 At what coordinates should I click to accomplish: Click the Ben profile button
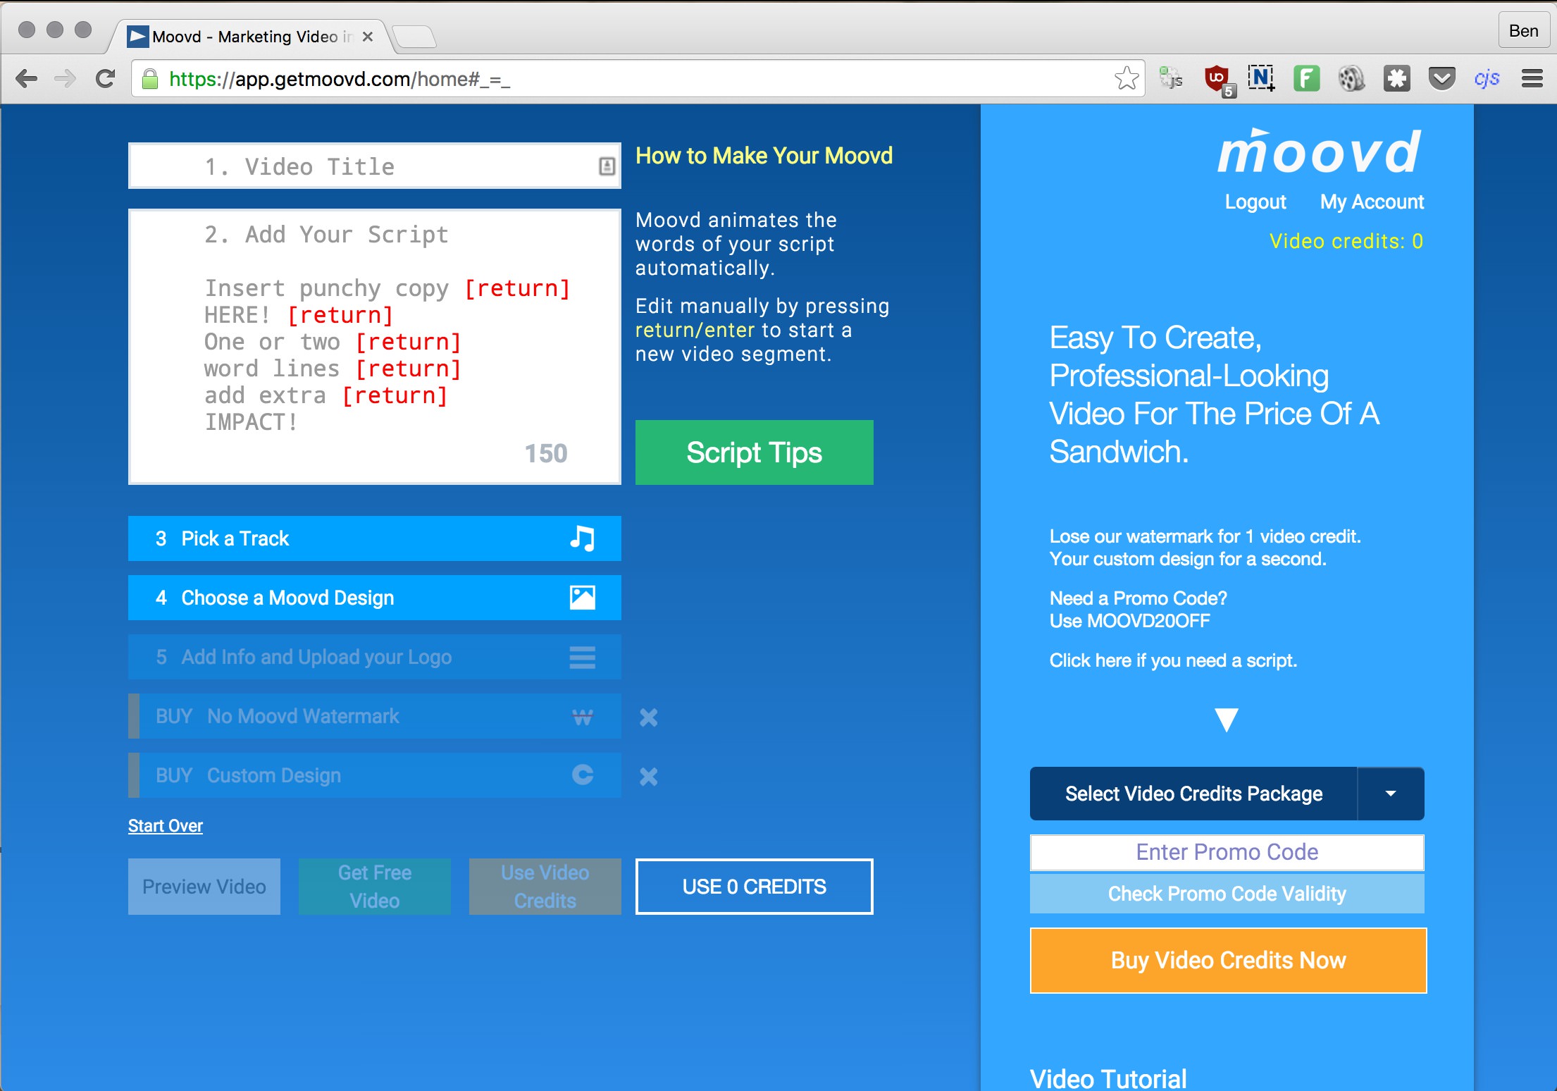pos(1523,31)
